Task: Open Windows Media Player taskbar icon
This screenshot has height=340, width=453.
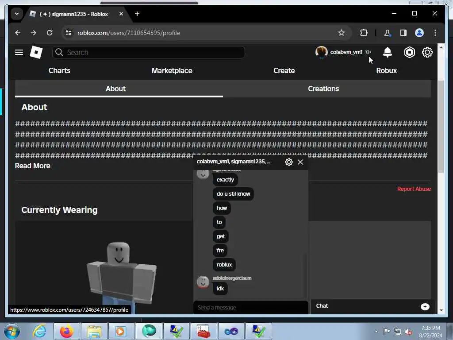Action: click(x=121, y=331)
